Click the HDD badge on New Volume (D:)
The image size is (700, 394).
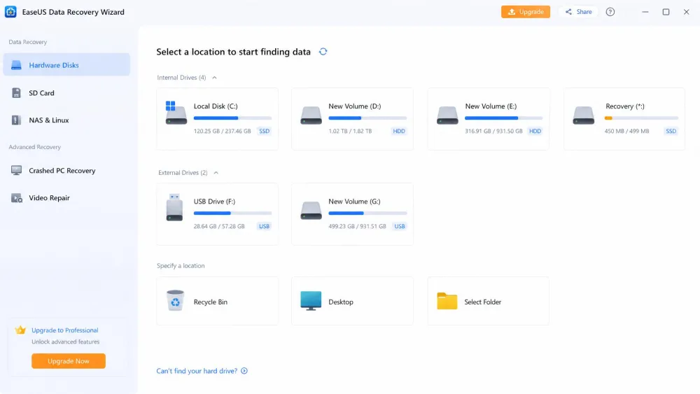(399, 131)
